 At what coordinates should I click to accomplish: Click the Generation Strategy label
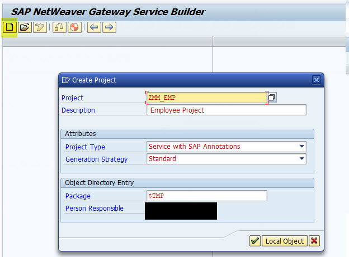click(96, 159)
